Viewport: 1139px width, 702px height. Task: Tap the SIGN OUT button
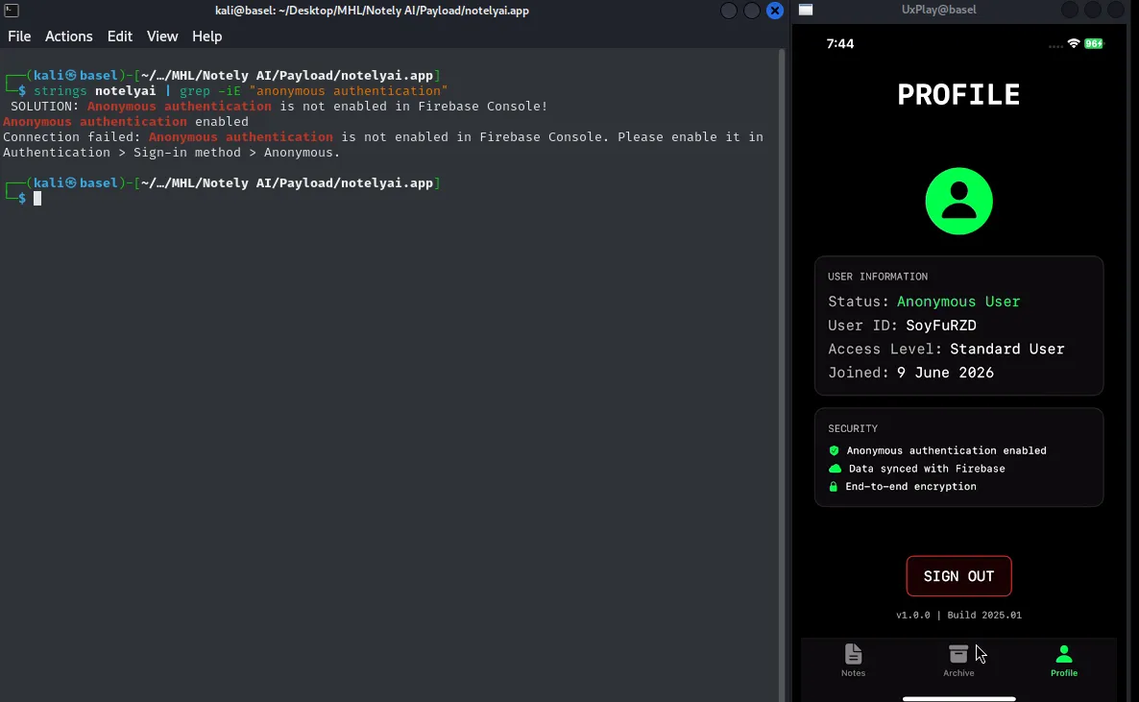pos(958,576)
